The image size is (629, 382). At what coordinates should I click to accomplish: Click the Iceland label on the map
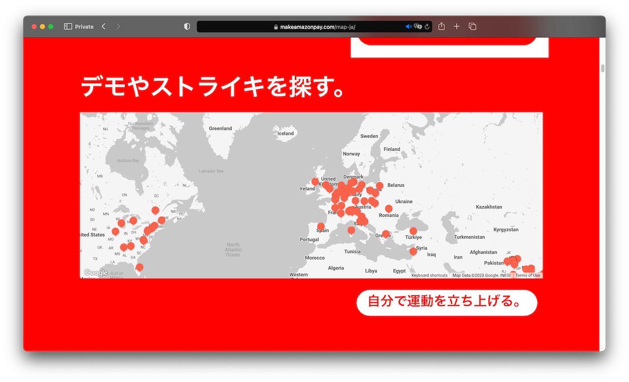coord(286,133)
